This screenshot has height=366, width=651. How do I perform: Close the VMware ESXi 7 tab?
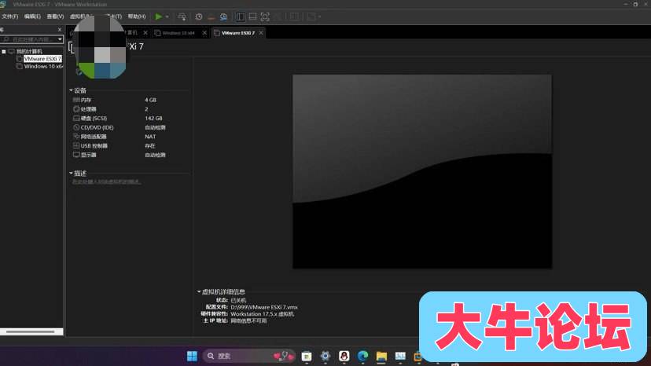pyautogui.click(x=261, y=33)
